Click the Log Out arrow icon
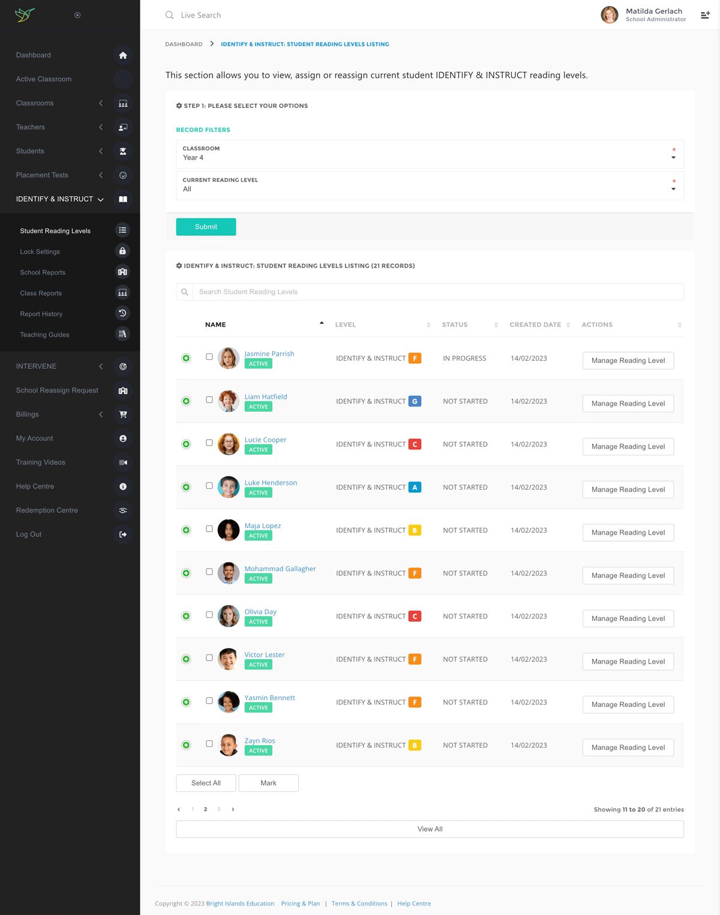720x915 pixels. pos(123,535)
